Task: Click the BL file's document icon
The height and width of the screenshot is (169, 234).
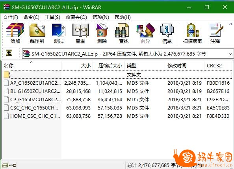Action: pos(6,91)
